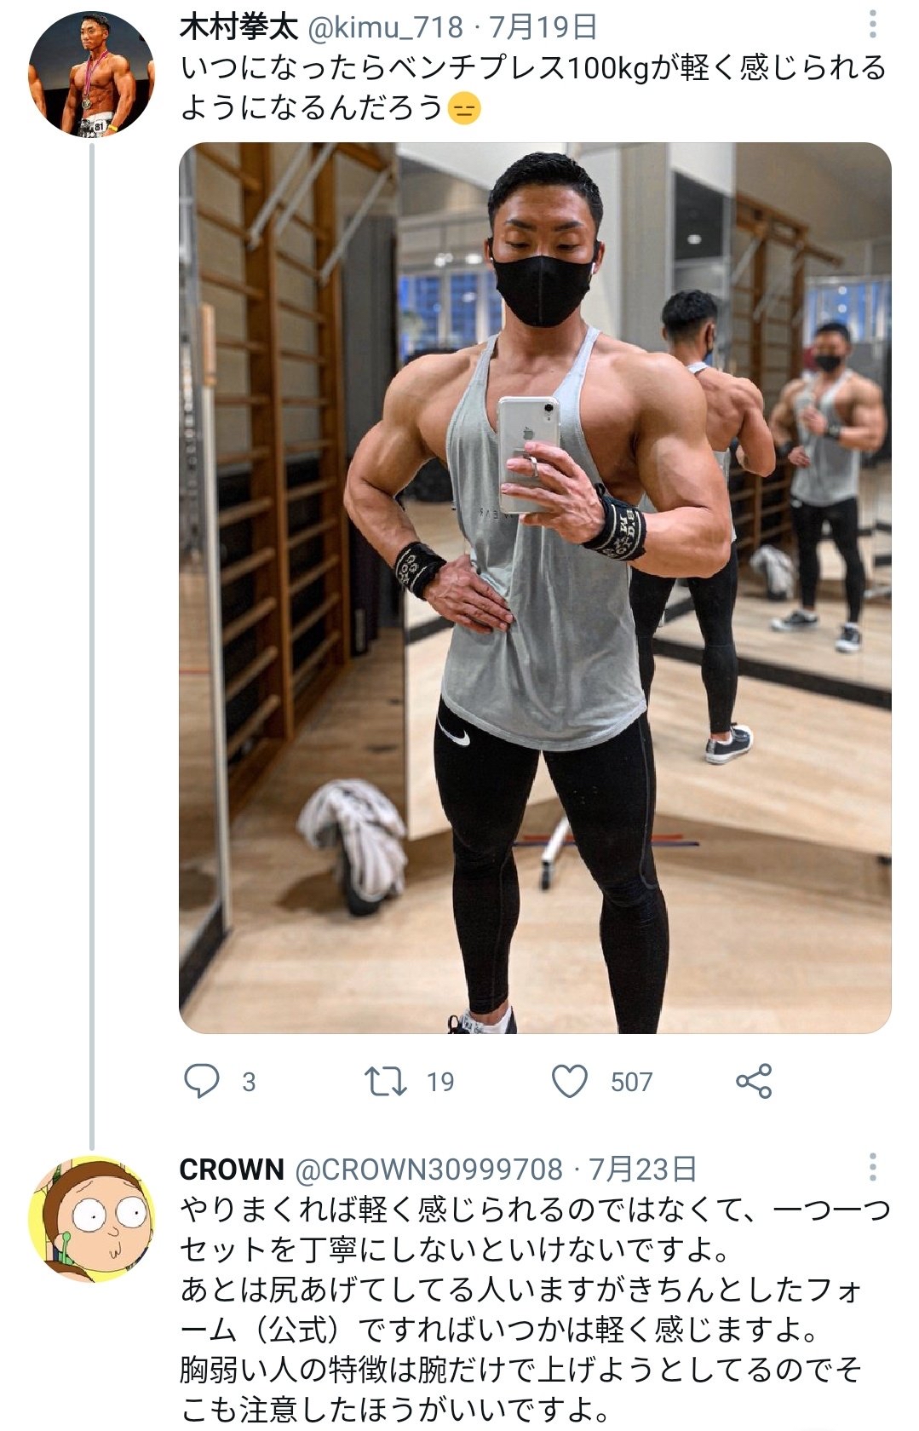Click the reply count 3

tap(249, 1082)
